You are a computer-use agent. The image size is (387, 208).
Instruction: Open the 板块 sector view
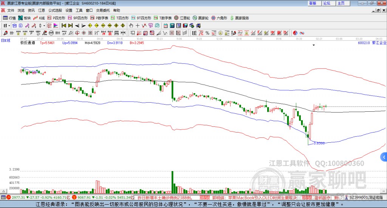24,18
